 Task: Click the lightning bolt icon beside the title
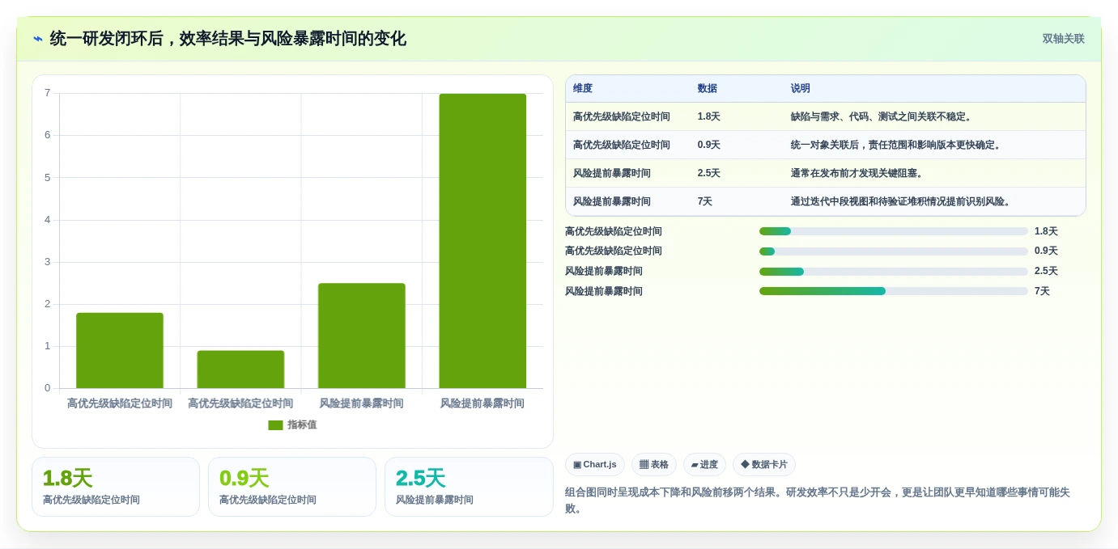(38, 39)
